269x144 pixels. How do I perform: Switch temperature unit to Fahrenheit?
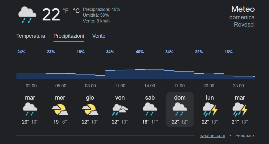click(65, 11)
